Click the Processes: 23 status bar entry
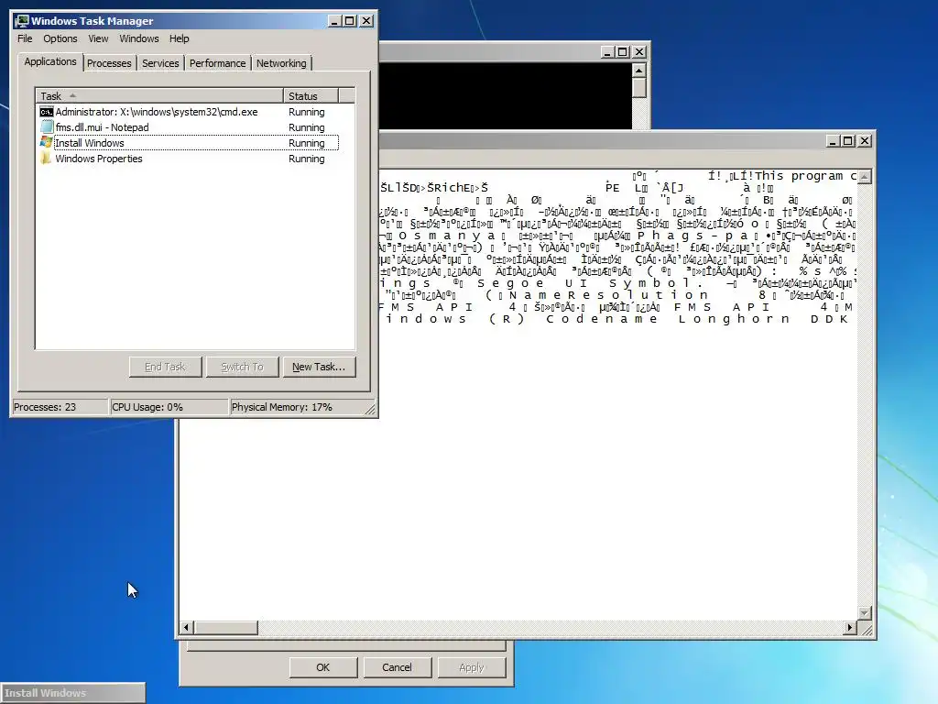Image resolution: width=938 pixels, height=704 pixels. point(60,407)
